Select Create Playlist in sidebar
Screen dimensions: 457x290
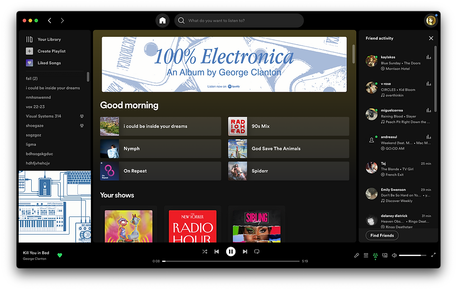[52, 51]
